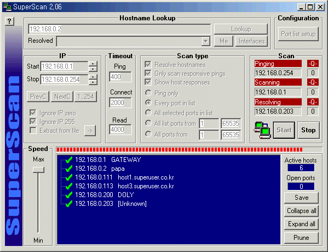The image size is (328, 252).
Task: Click the NextC button
Action: 62,97
